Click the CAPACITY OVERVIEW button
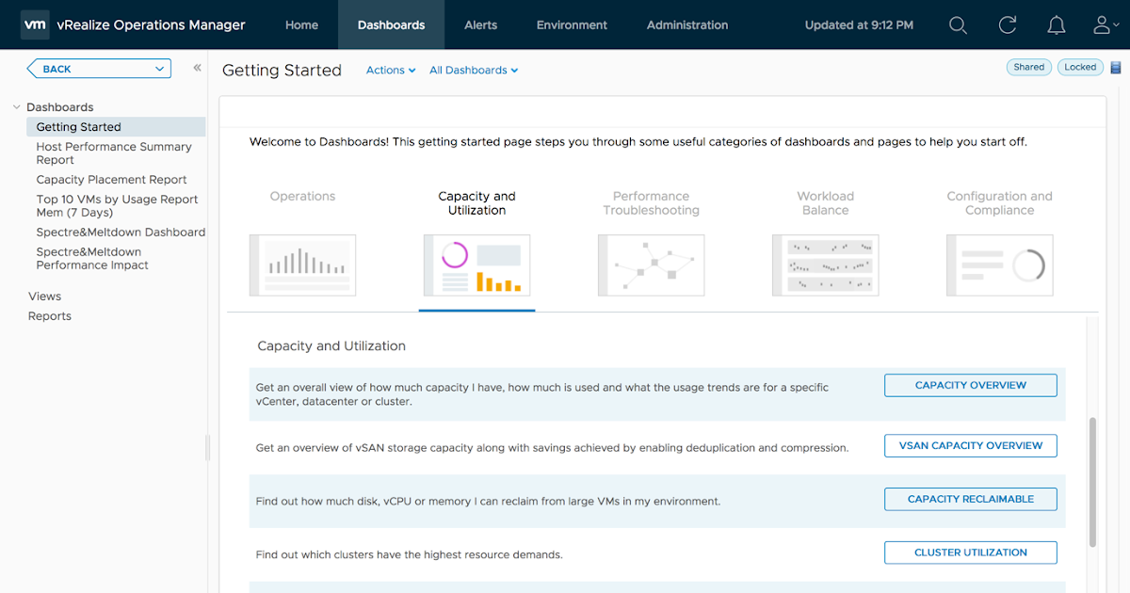1130x593 pixels. click(970, 385)
